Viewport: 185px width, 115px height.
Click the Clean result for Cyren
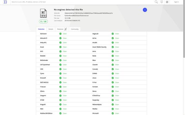[65, 74]
